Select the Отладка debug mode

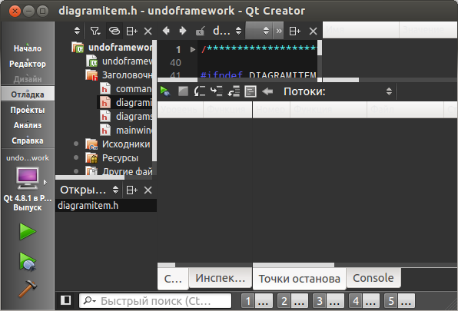tap(28, 94)
